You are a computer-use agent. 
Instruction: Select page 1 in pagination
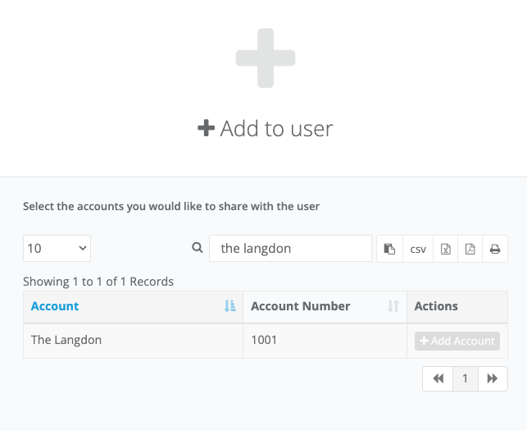point(465,378)
